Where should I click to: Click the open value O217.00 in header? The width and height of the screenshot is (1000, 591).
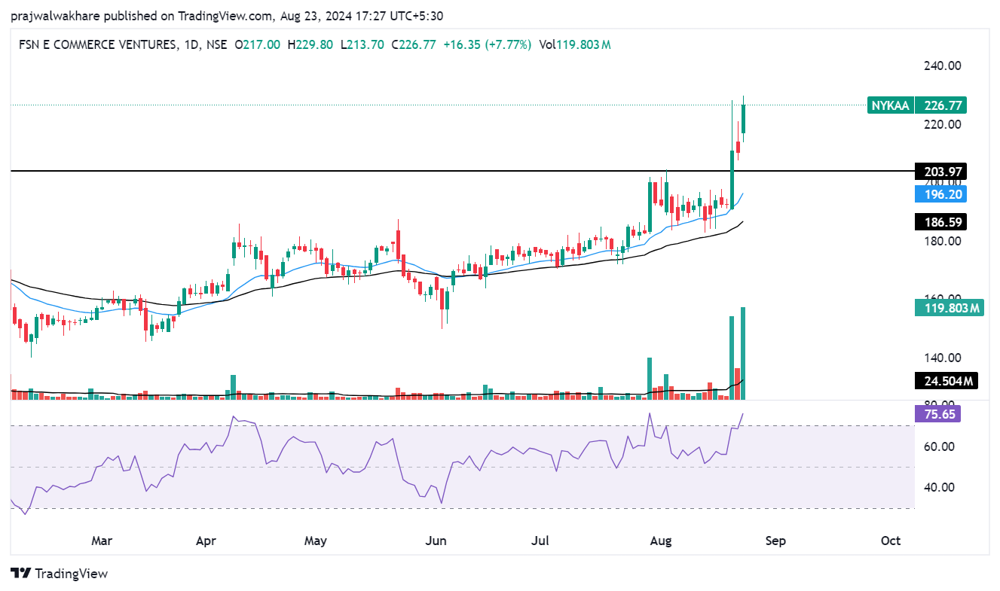(258, 44)
